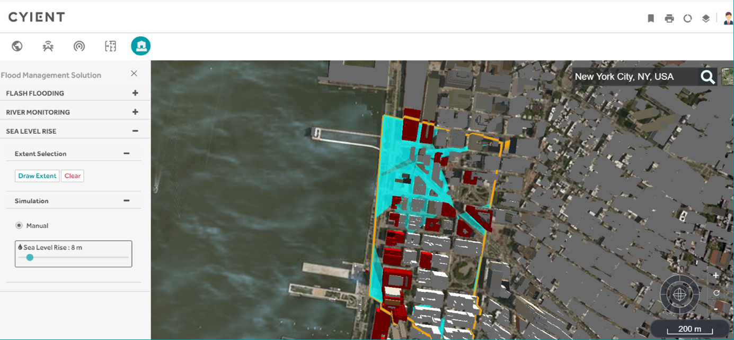Open the layers icon in the header
734x340 pixels.
click(x=706, y=19)
